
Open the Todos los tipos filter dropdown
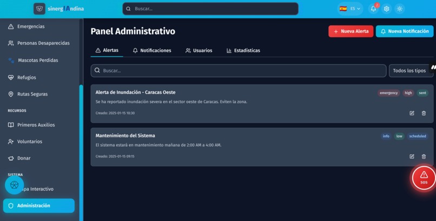point(411,71)
